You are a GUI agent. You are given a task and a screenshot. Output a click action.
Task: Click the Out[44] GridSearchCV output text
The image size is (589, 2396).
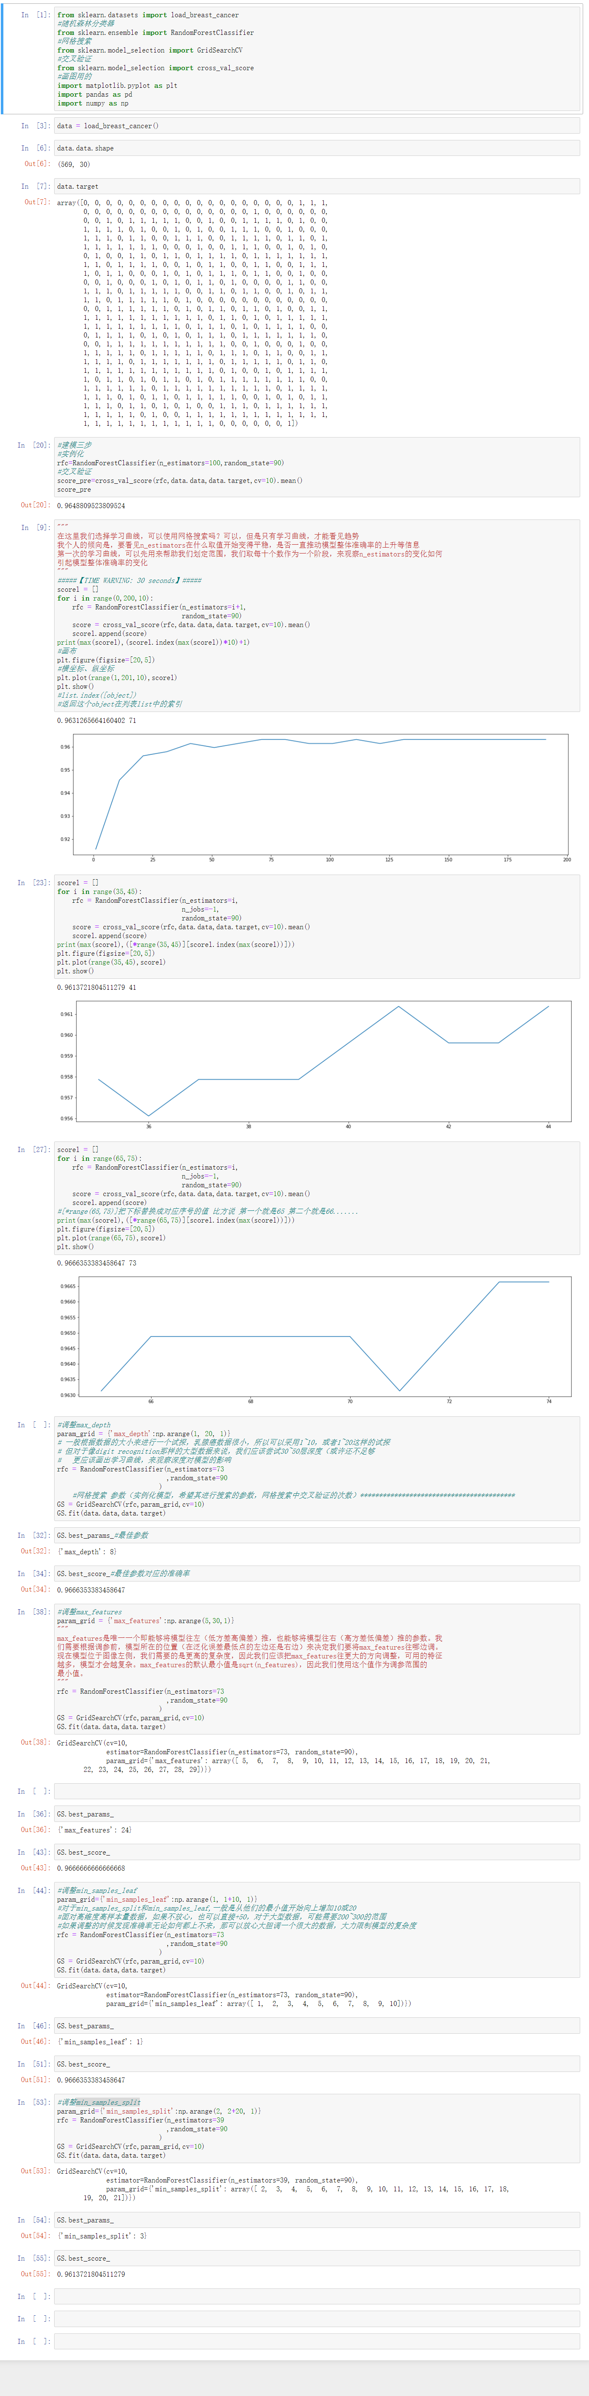pyautogui.click(x=234, y=1994)
